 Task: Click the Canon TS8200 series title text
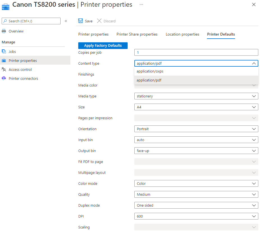(x=44, y=4)
